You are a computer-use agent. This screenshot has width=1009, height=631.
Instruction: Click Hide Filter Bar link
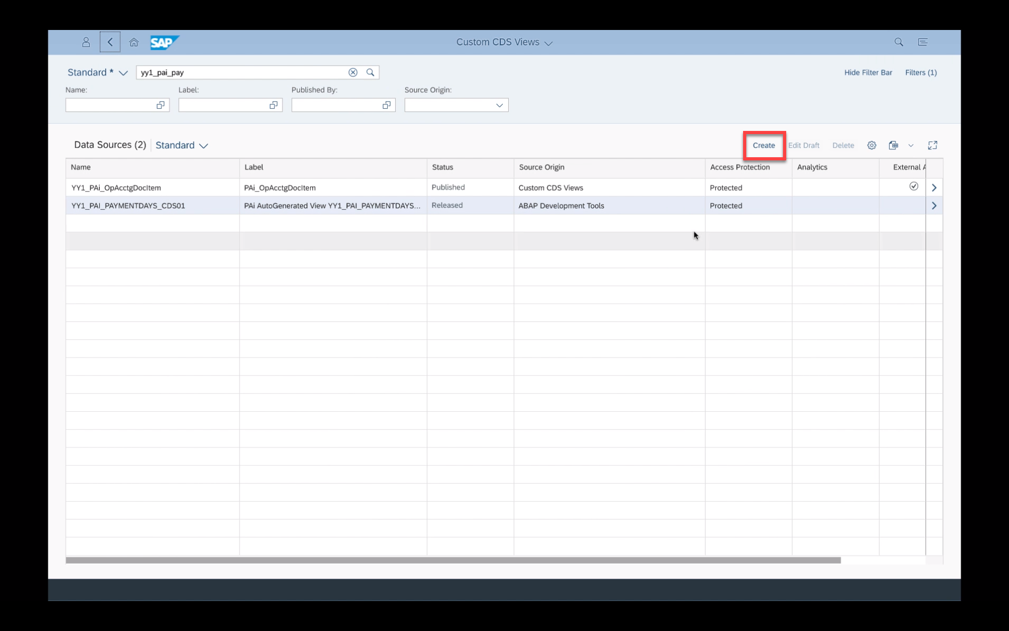coord(868,73)
